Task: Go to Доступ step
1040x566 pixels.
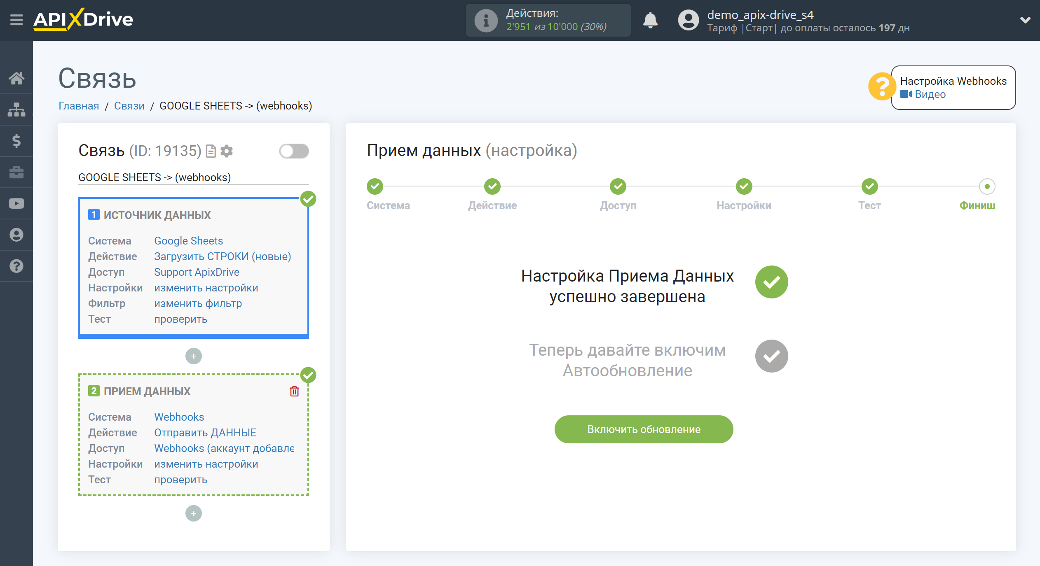Action: coord(618,186)
